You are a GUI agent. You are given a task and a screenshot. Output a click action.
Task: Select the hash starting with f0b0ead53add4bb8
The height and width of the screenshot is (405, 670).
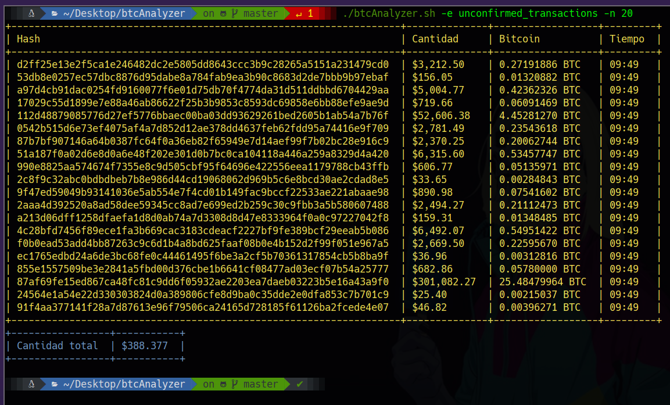coord(203,243)
